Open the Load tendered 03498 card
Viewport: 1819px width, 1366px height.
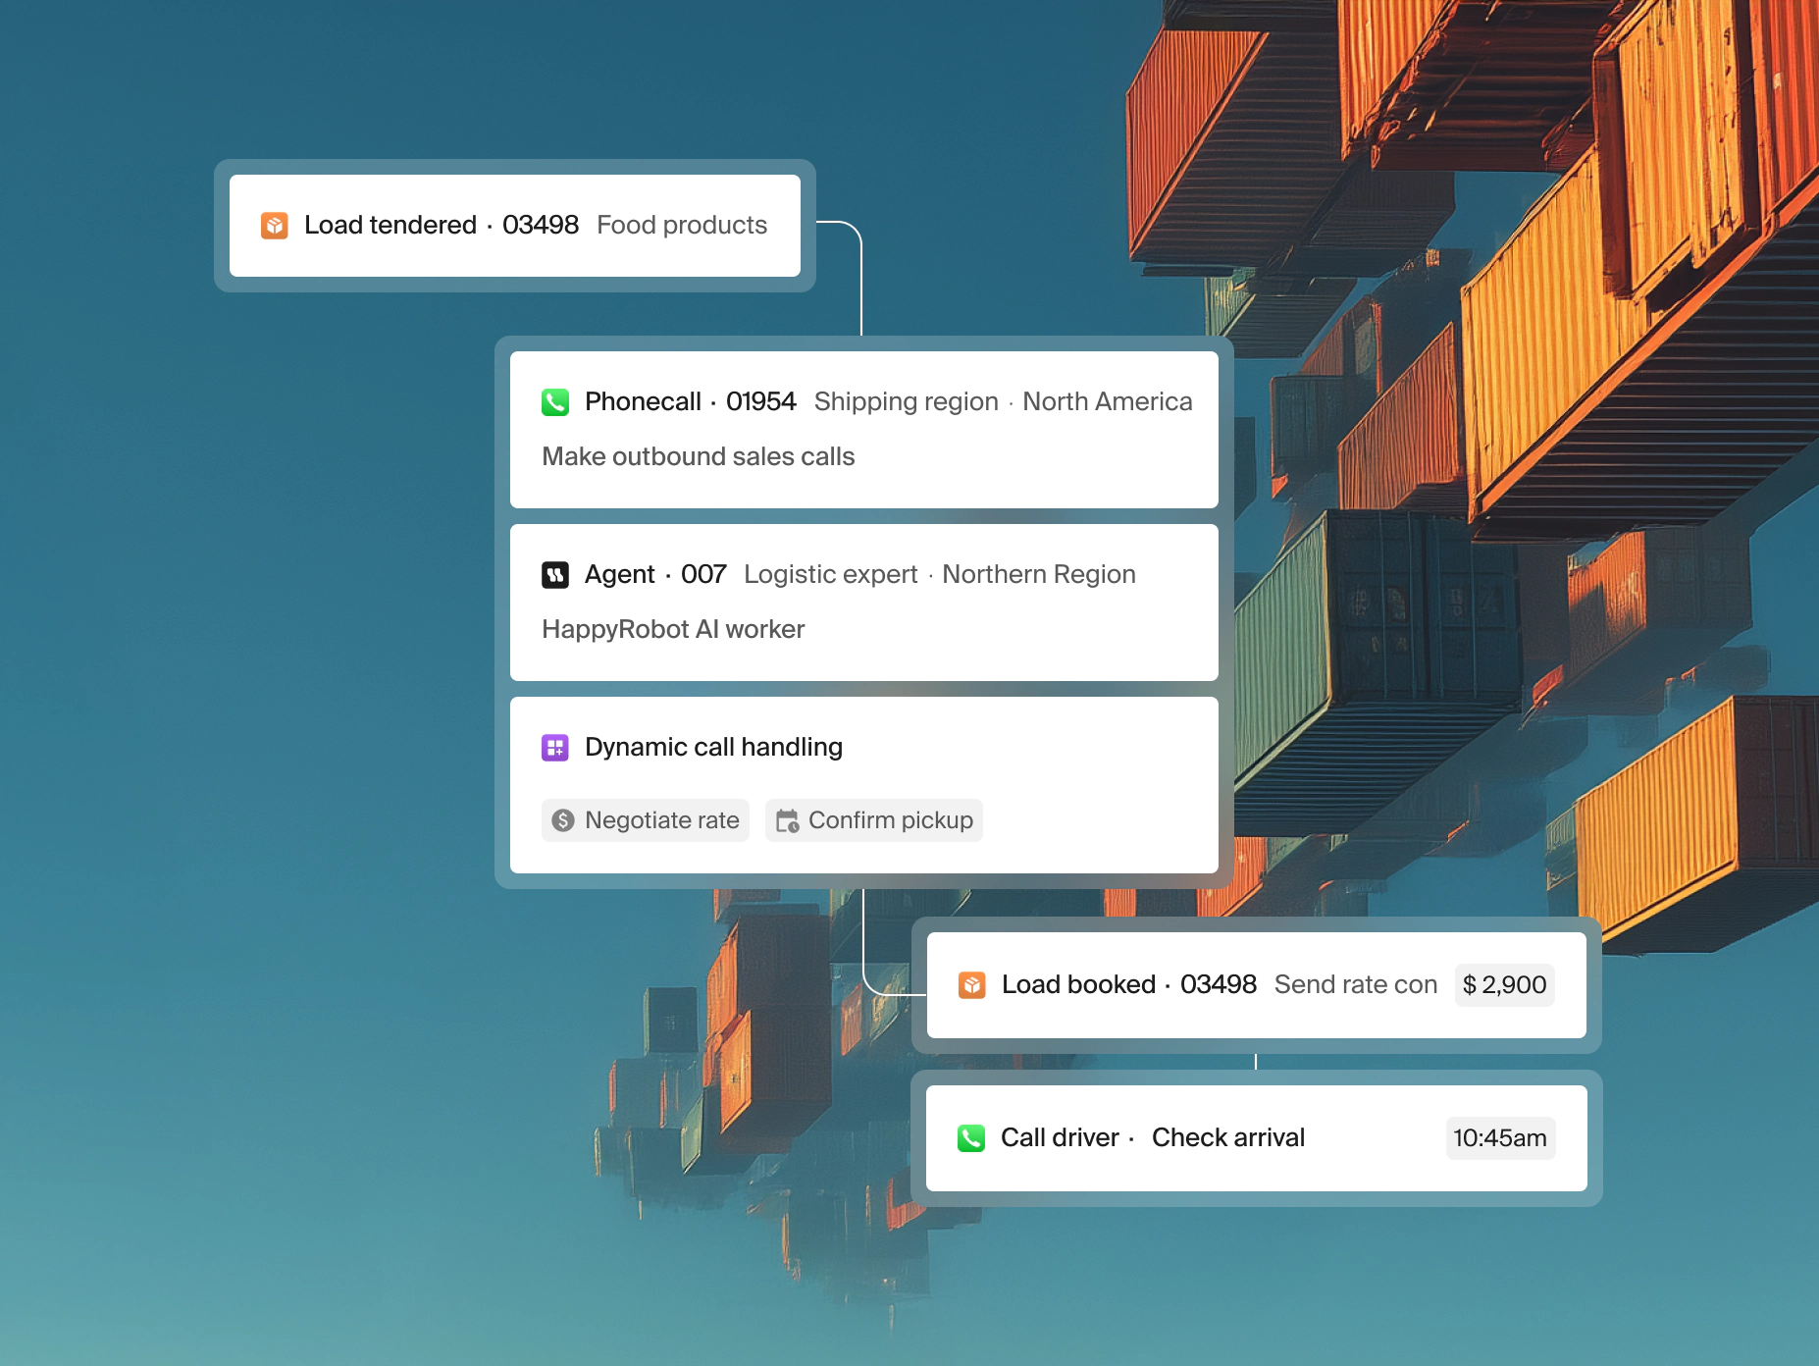[515, 226]
